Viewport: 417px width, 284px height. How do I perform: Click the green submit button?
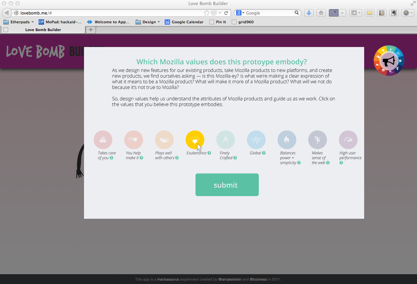227,185
